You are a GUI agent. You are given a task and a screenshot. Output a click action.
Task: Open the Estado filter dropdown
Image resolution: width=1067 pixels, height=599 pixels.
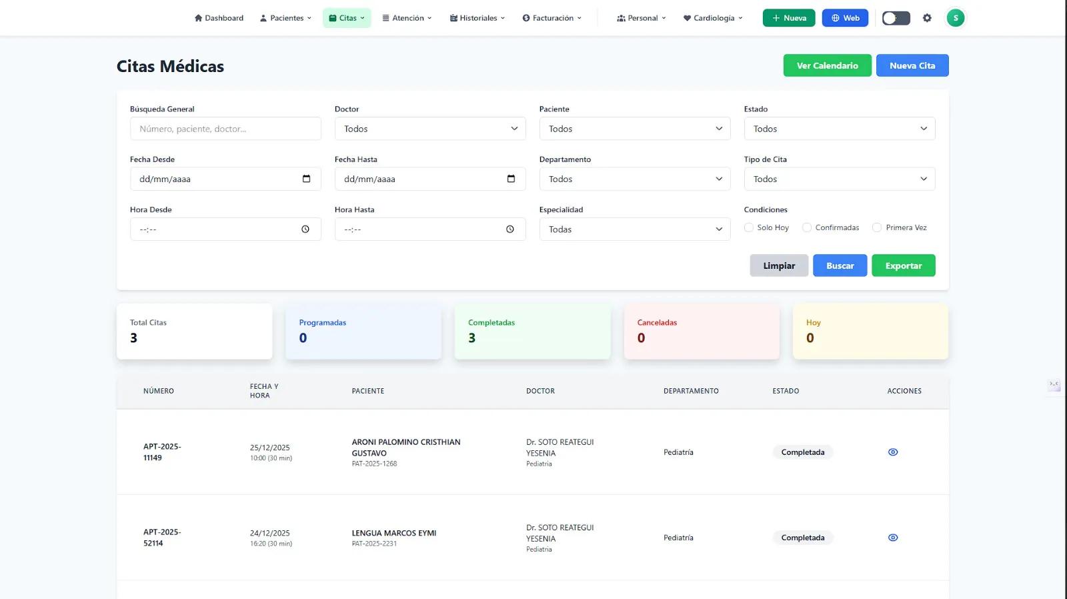[x=839, y=129]
